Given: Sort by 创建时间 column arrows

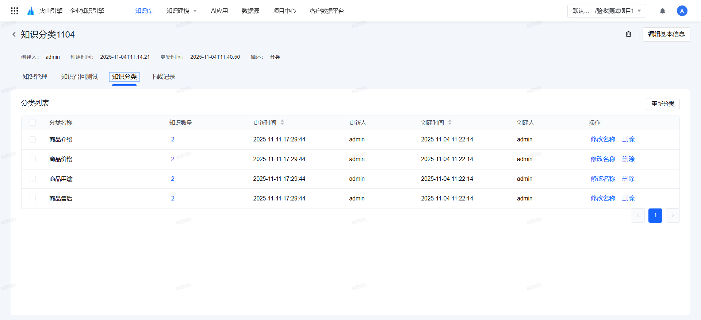Looking at the screenshot, I should (x=450, y=123).
